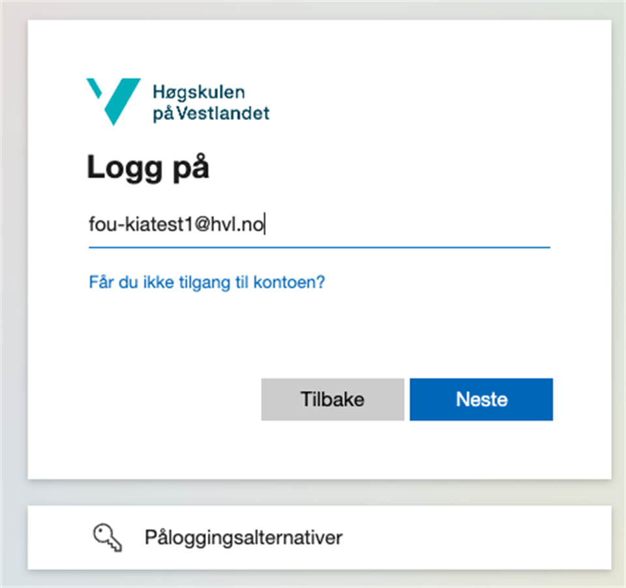The width and height of the screenshot is (626, 588).
Task: Open Påloggingsalternativer sign-in options
Action: coord(243,538)
